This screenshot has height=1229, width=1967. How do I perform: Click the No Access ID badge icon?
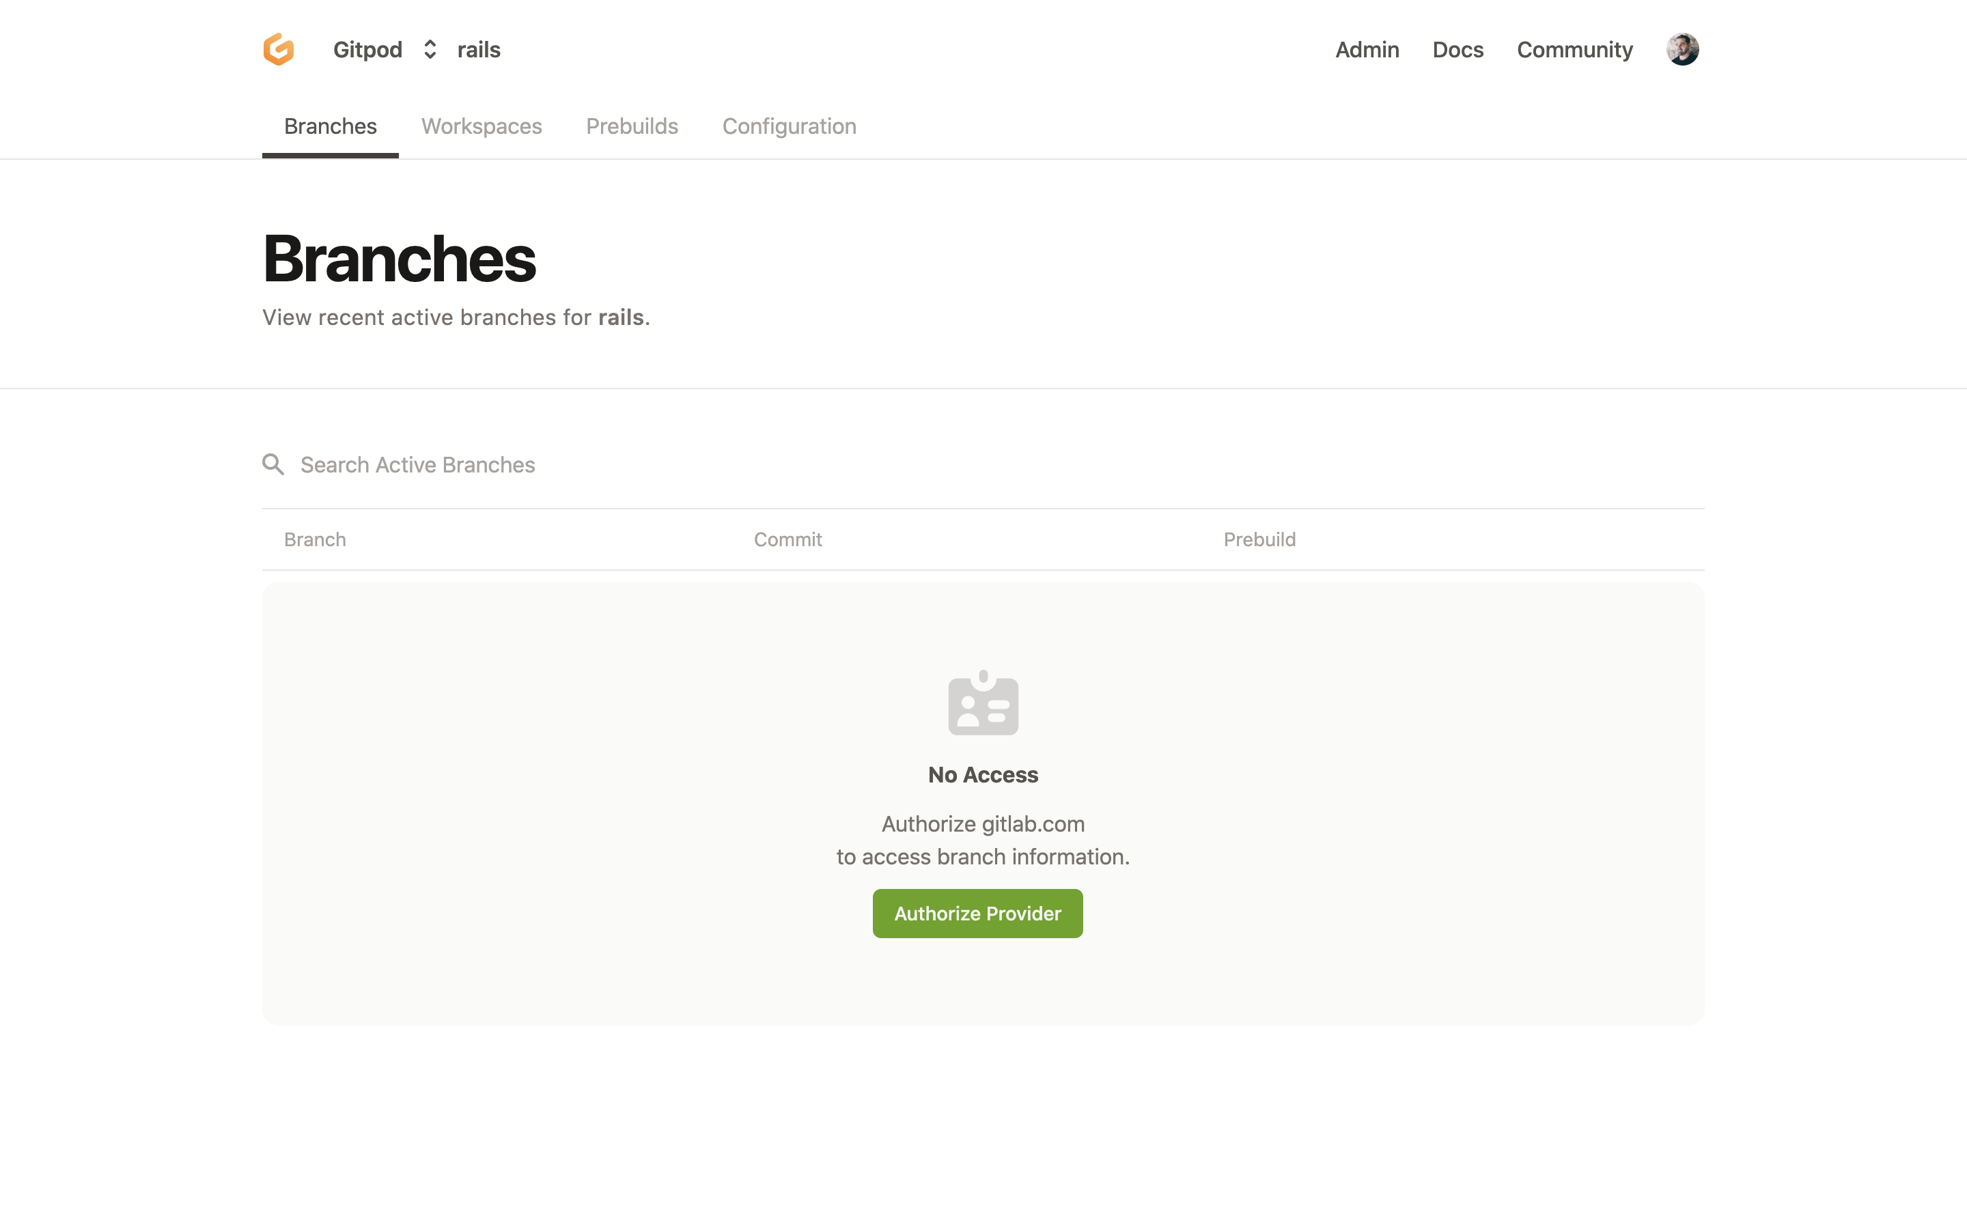pyautogui.click(x=983, y=703)
